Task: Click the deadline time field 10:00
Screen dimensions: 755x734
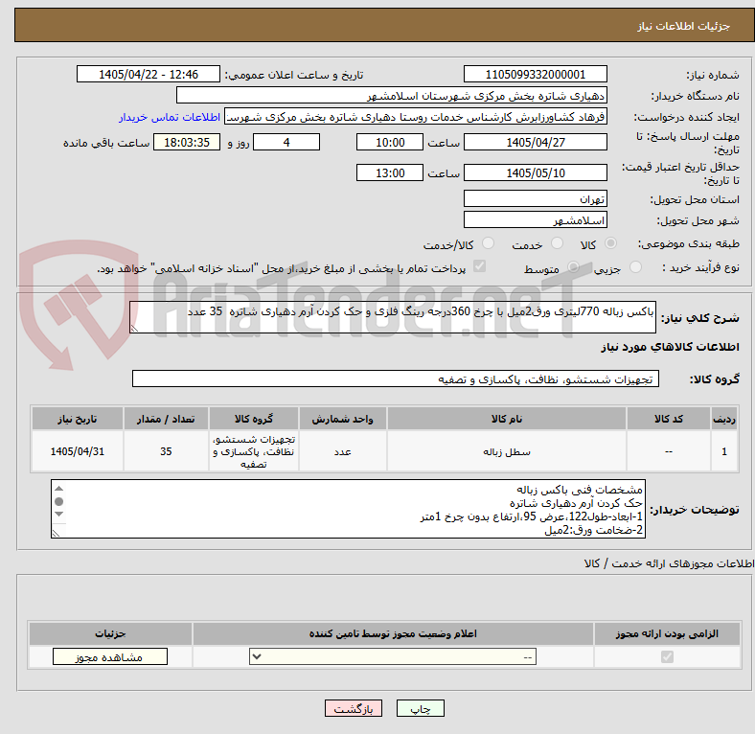Action: click(x=390, y=142)
